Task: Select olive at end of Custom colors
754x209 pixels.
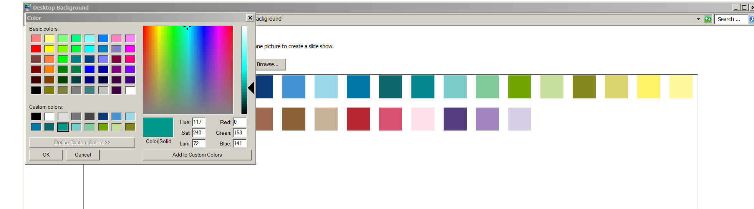Action: click(x=130, y=127)
